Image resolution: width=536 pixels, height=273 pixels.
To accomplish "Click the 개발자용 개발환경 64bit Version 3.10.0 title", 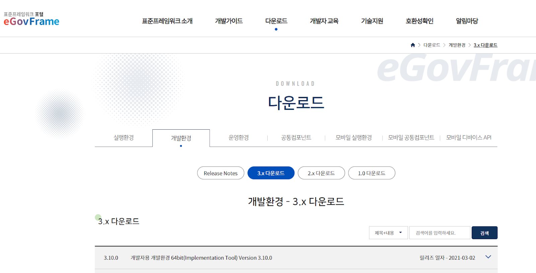I will point(201,258).
